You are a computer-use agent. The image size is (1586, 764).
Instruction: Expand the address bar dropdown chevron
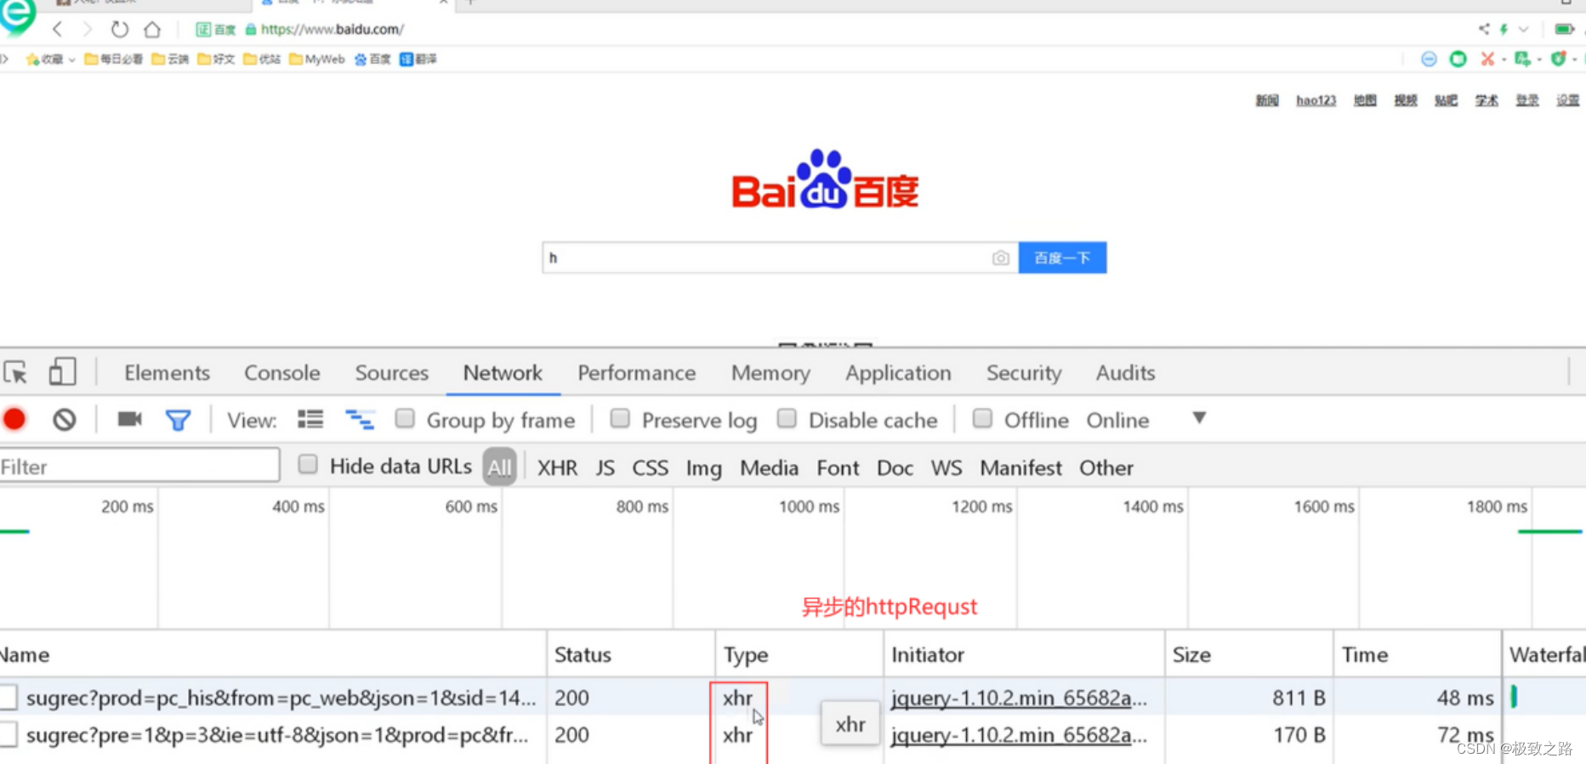click(1524, 29)
